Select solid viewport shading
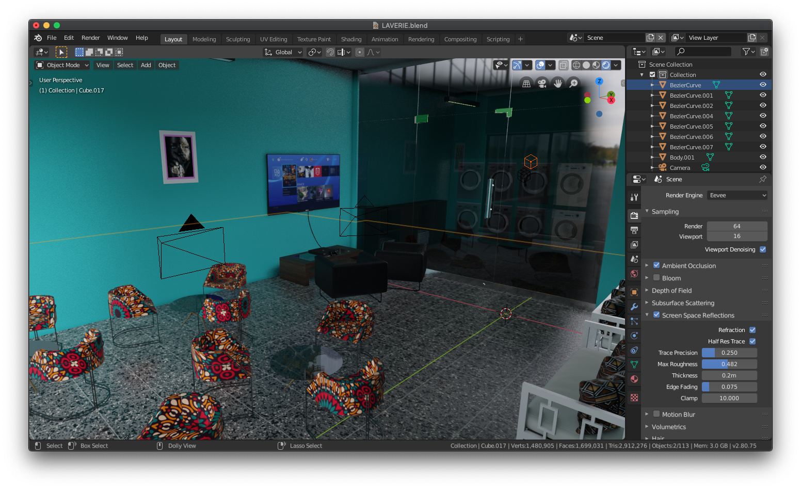This screenshot has height=489, width=801. 586,65
